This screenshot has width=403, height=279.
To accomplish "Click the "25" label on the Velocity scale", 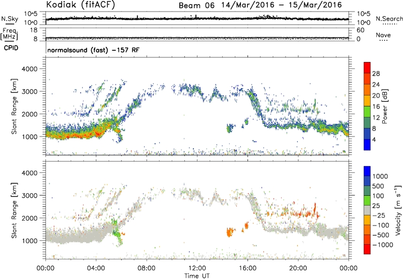I will click(x=376, y=205).
